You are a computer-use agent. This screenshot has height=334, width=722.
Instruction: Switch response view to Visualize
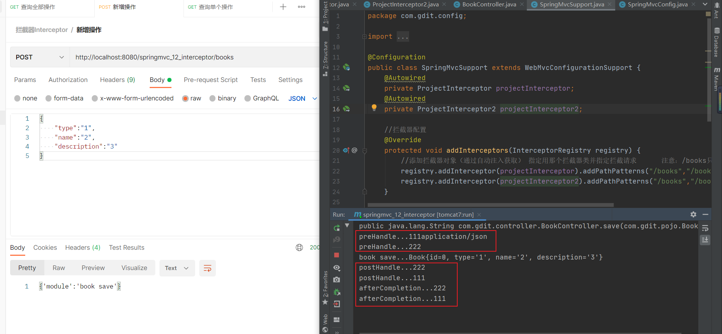134,268
